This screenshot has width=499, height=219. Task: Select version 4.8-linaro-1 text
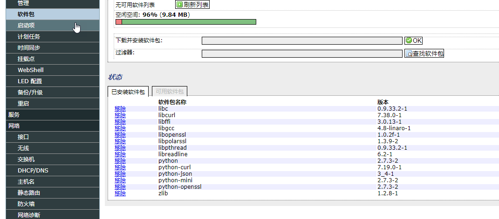tap(394, 128)
